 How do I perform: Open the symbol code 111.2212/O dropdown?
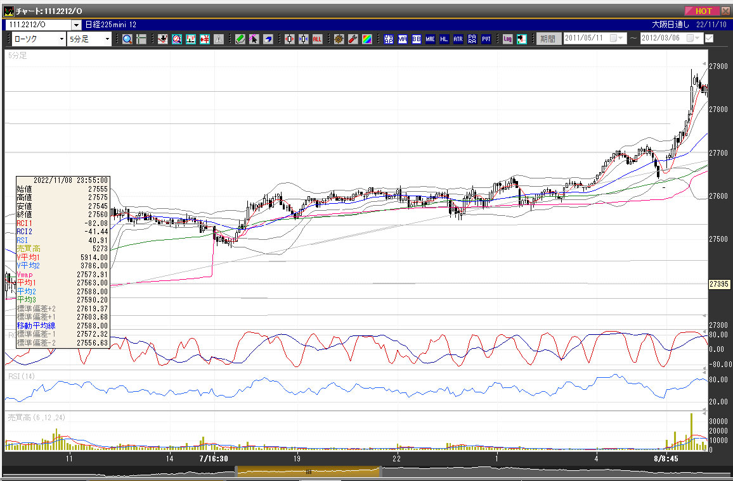[76, 25]
